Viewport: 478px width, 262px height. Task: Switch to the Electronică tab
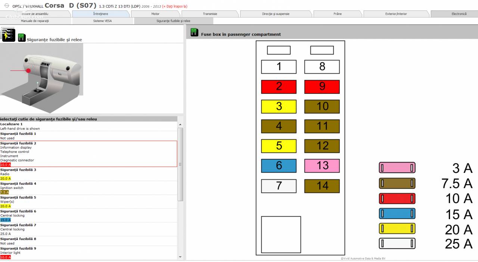pos(454,14)
